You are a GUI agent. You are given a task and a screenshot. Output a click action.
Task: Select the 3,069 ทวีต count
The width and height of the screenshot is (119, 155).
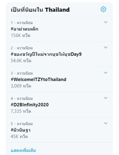(21, 86)
